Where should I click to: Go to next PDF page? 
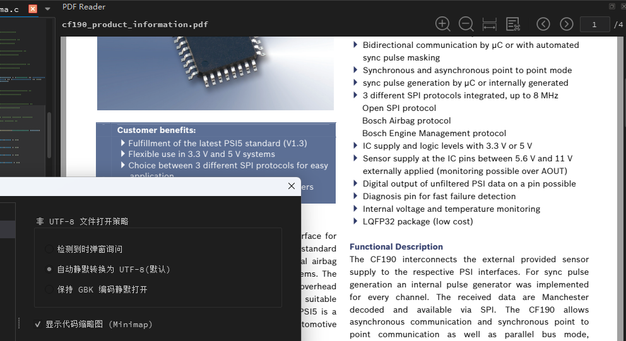pyautogui.click(x=566, y=24)
